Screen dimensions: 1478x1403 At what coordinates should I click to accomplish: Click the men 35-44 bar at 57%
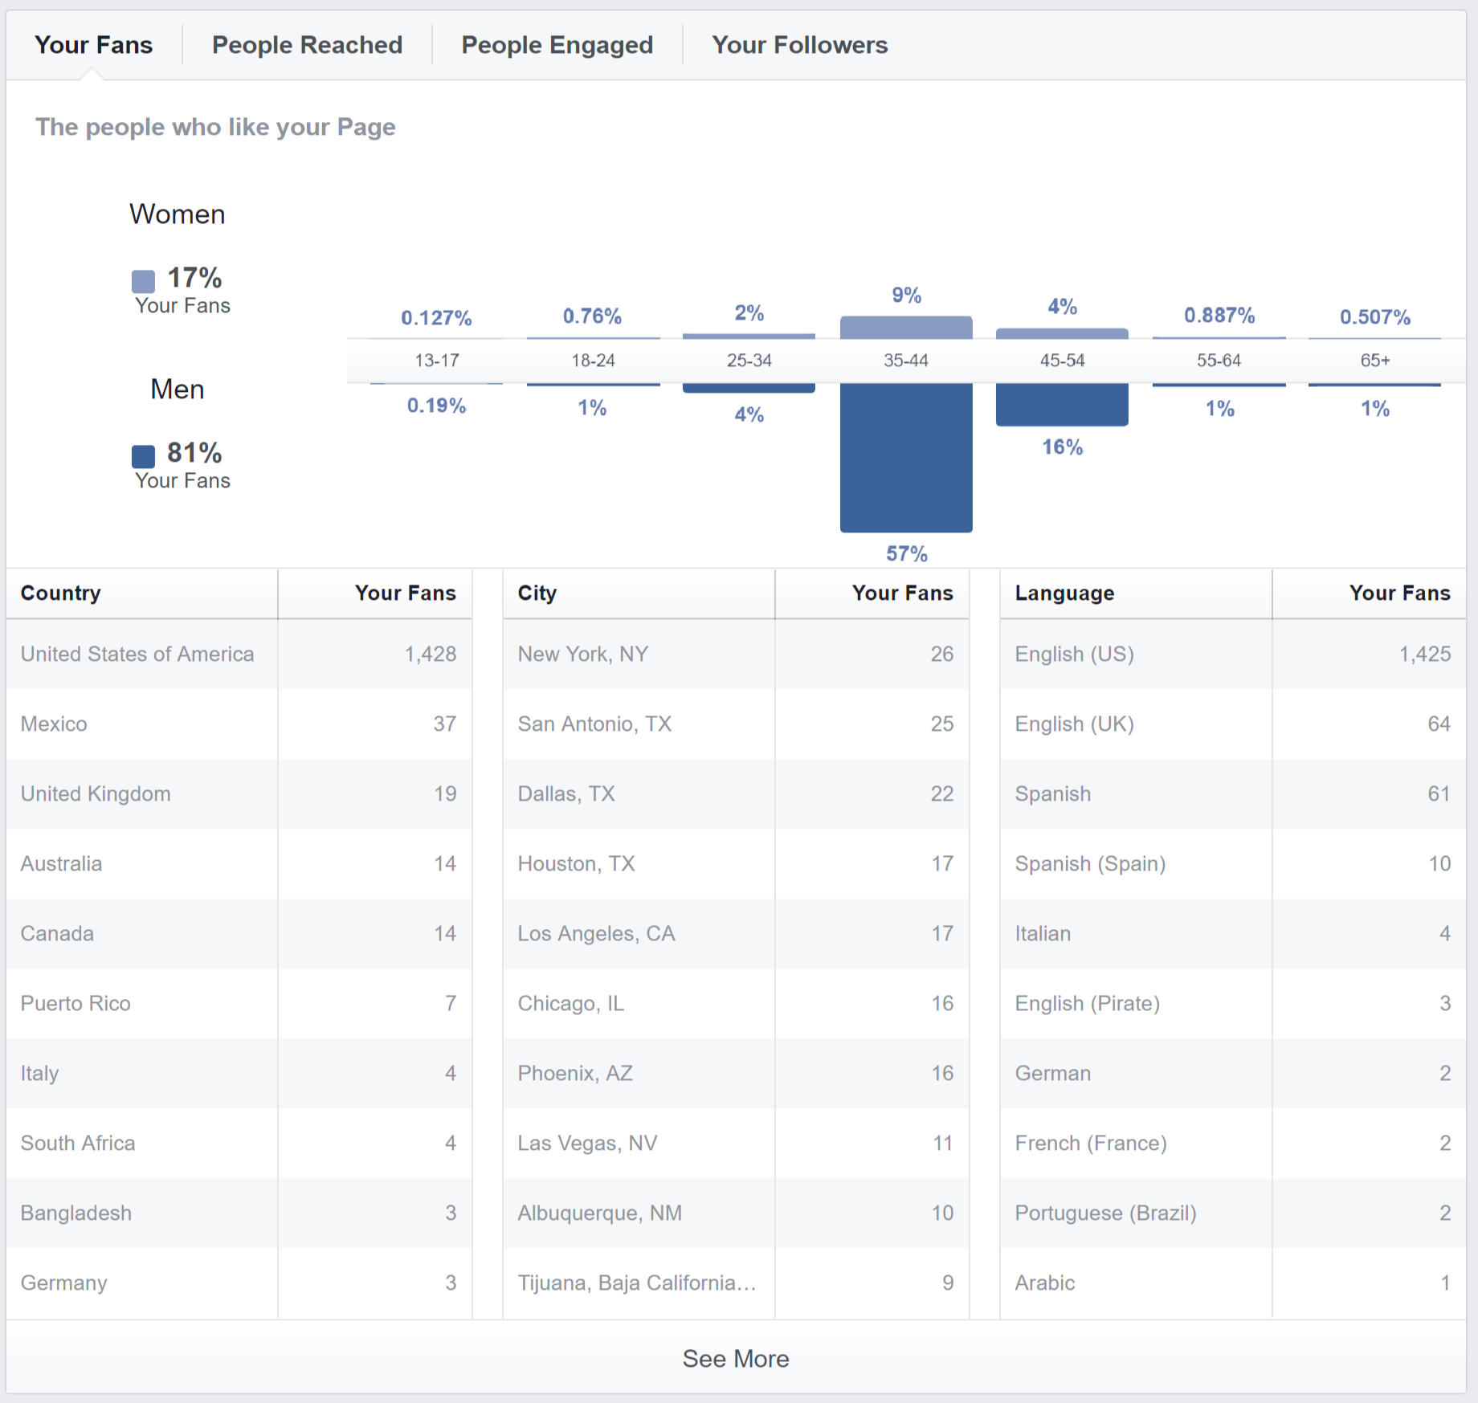tap(906, 456)
